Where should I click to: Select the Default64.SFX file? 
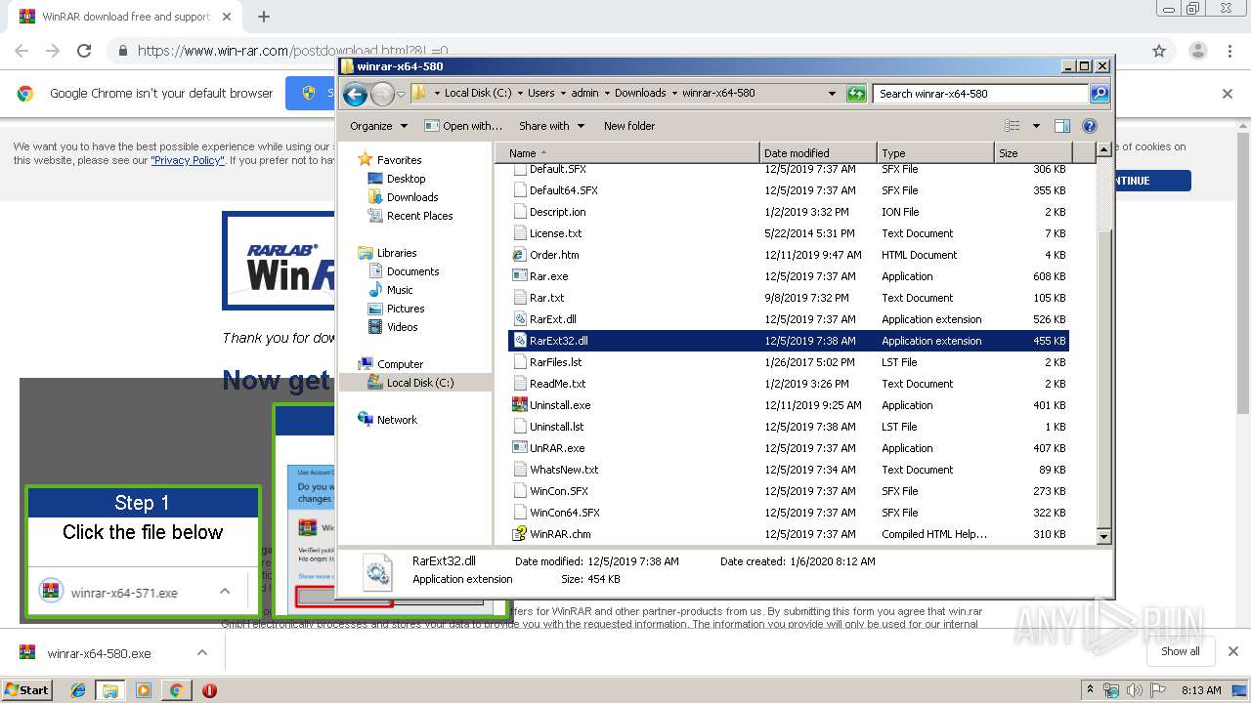tap(563, 190)
